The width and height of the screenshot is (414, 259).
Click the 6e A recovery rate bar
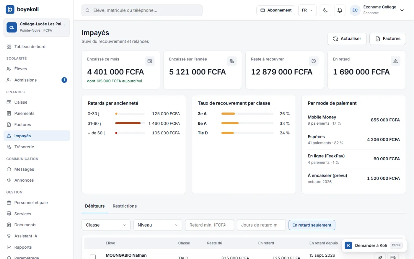(247, 123)
